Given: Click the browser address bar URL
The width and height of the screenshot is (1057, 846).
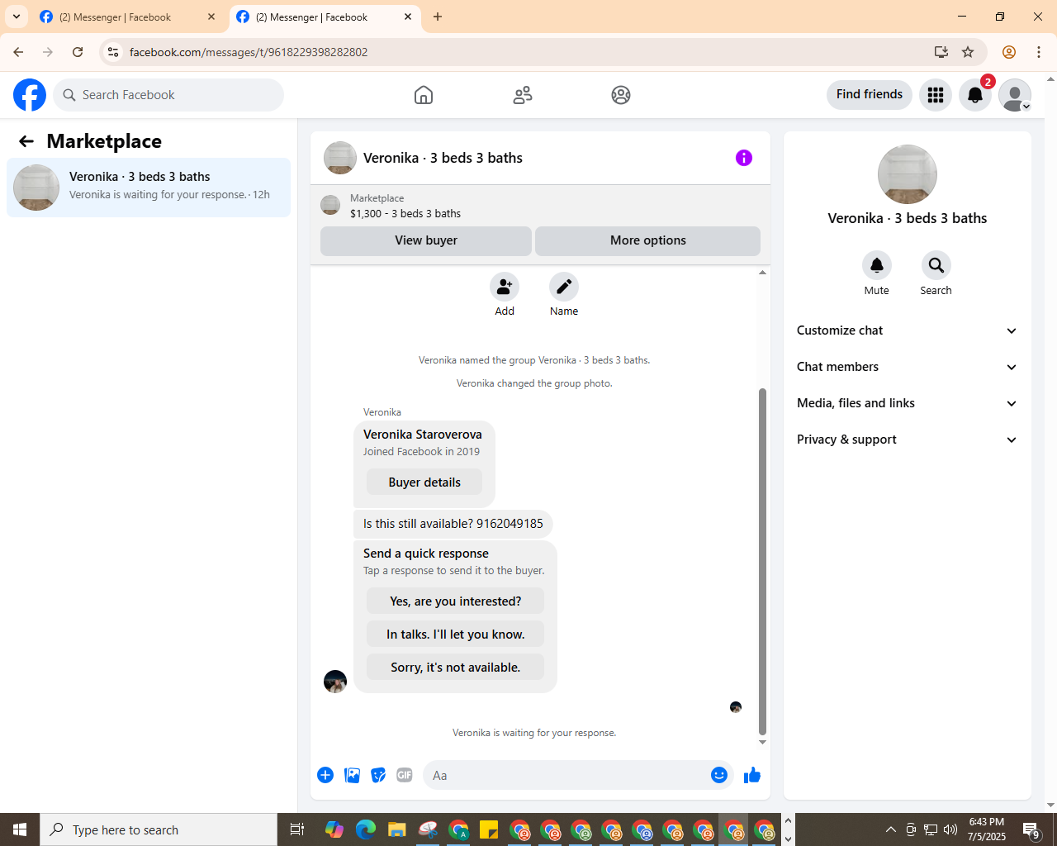Looking at the screenshot, I should 249,52.
